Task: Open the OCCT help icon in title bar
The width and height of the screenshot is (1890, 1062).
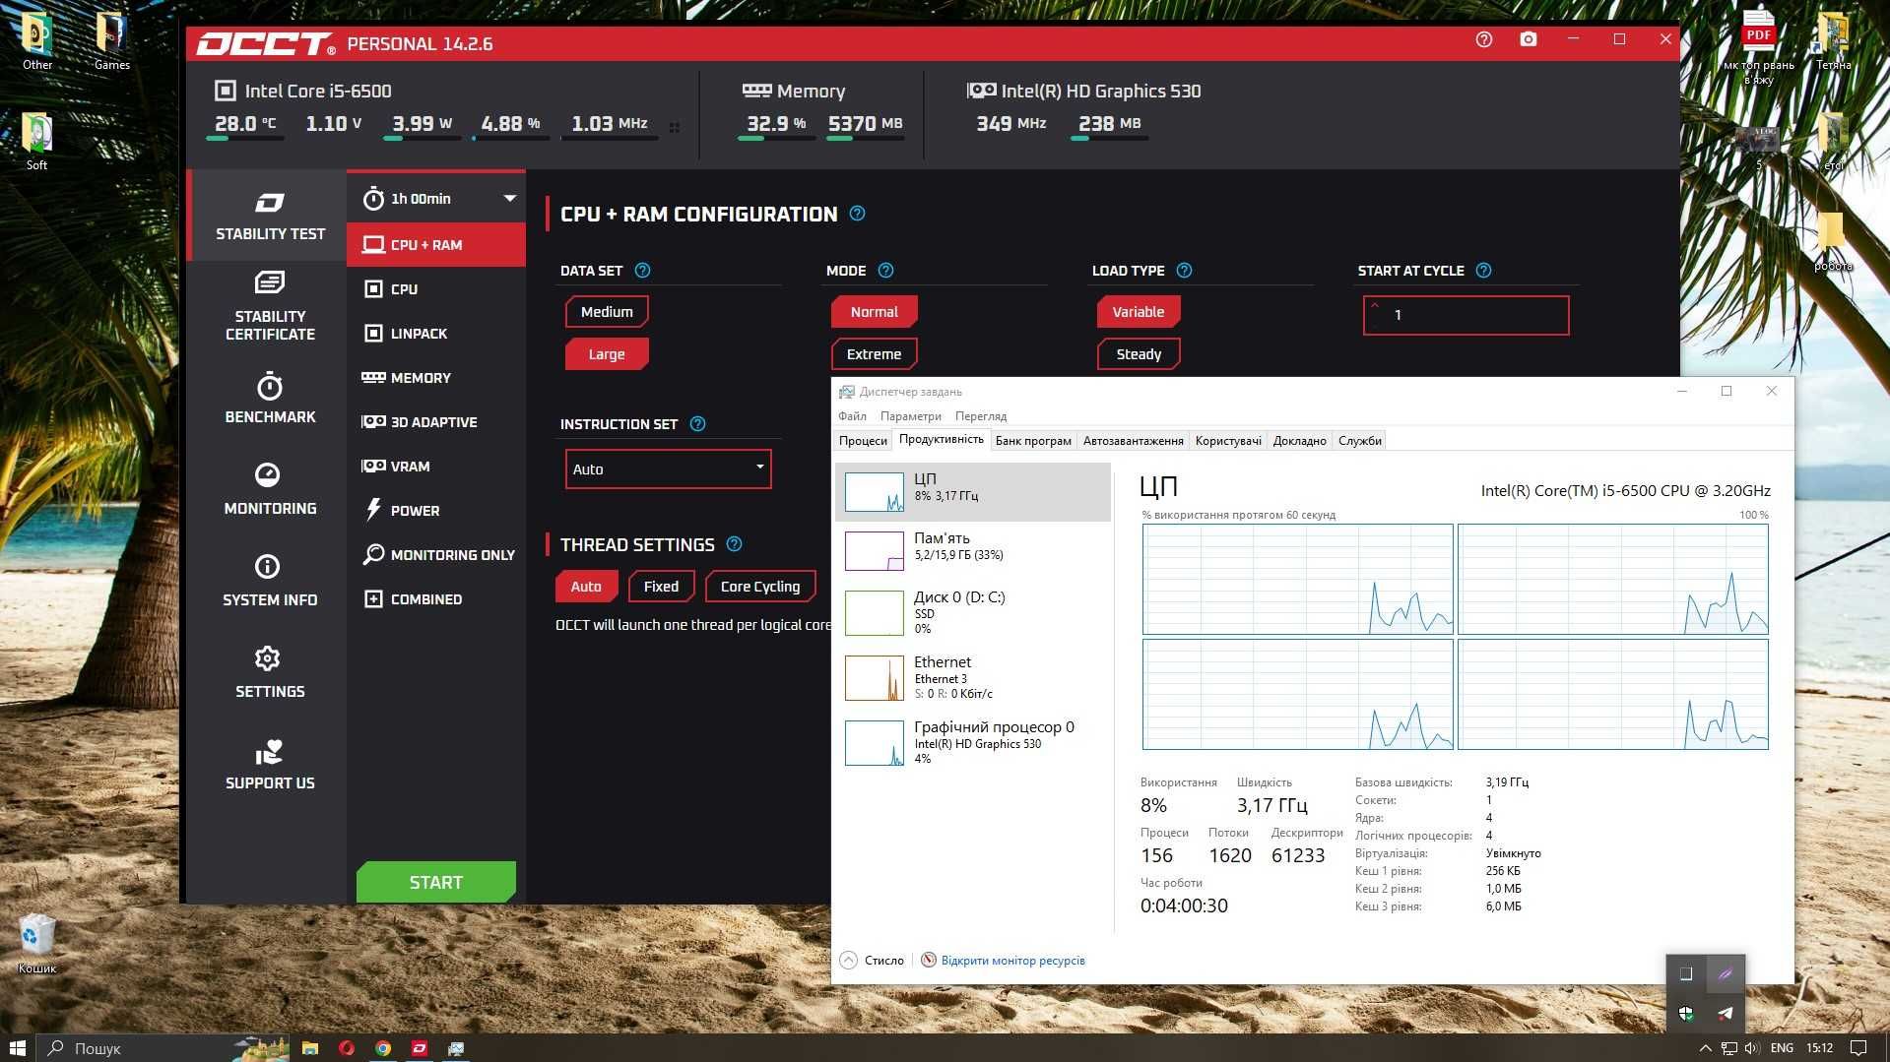Action: [1484, 39]
